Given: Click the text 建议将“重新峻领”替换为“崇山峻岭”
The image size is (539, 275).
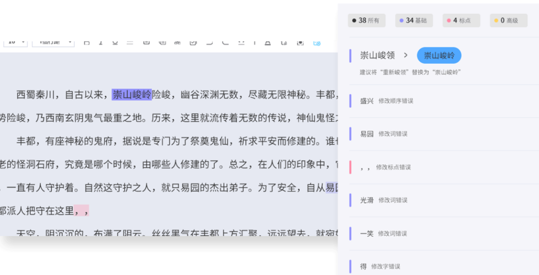Looking at the screenshot, I should point(410,72).
